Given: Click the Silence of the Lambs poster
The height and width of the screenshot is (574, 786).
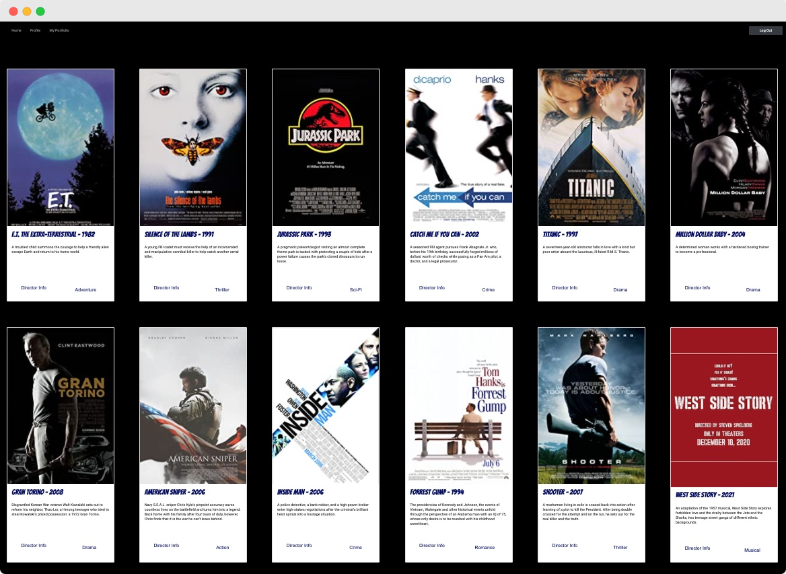Looking at the screenshot, I should 193,147.
